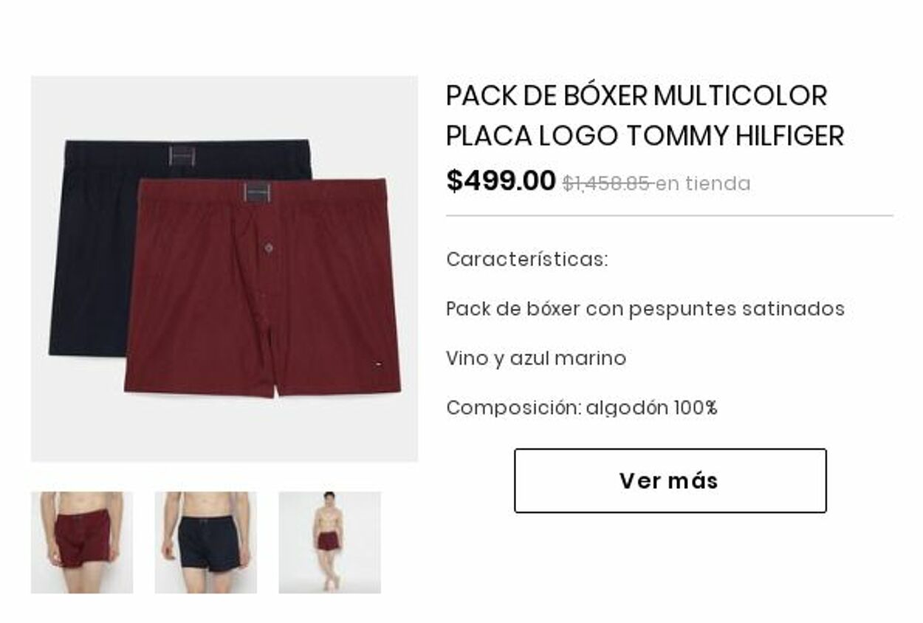
Task: Click the "Ver más" button
Action: (670, 481)
